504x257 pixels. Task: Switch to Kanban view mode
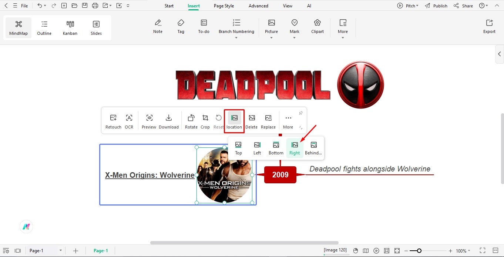pos(70,28)
